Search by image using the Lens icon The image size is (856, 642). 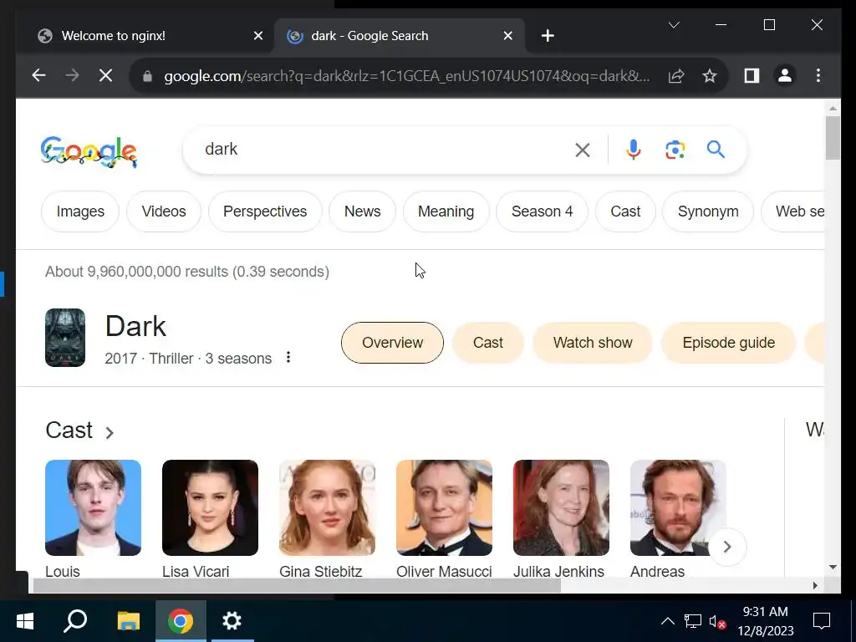tap(675, 150)
